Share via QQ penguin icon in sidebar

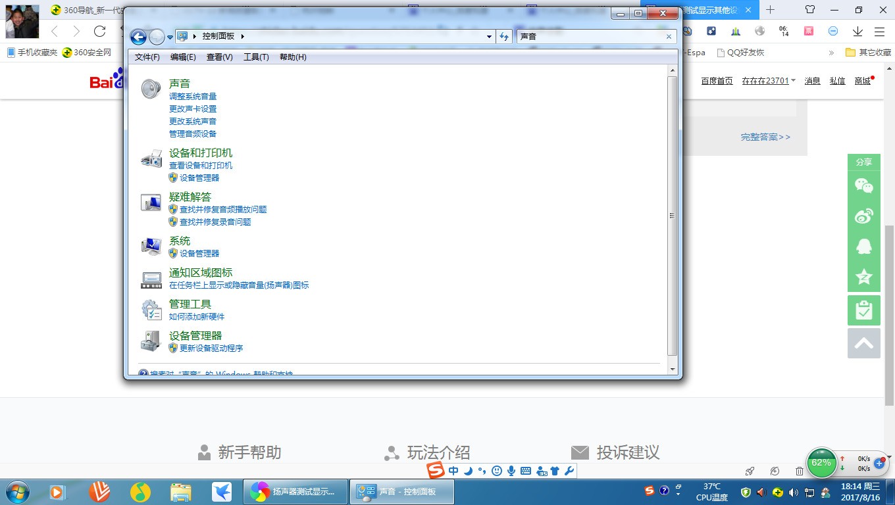(864, 246)
